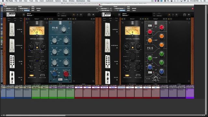Click large console knob in left Virtual Channel
The image size is (208, 117).
(37, 56)
